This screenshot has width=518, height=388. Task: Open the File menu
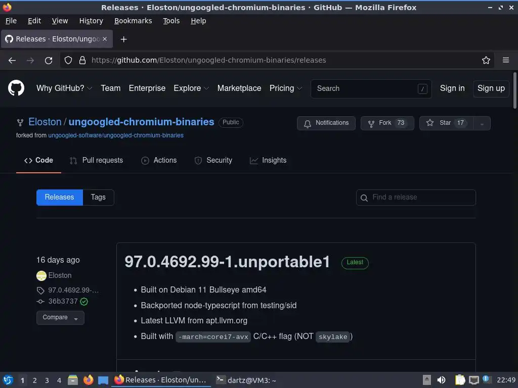click(11, 21)
